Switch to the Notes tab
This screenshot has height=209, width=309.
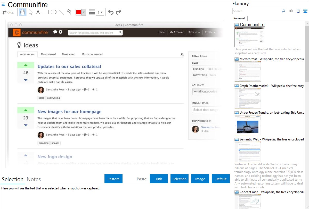(x=34, y=179)
